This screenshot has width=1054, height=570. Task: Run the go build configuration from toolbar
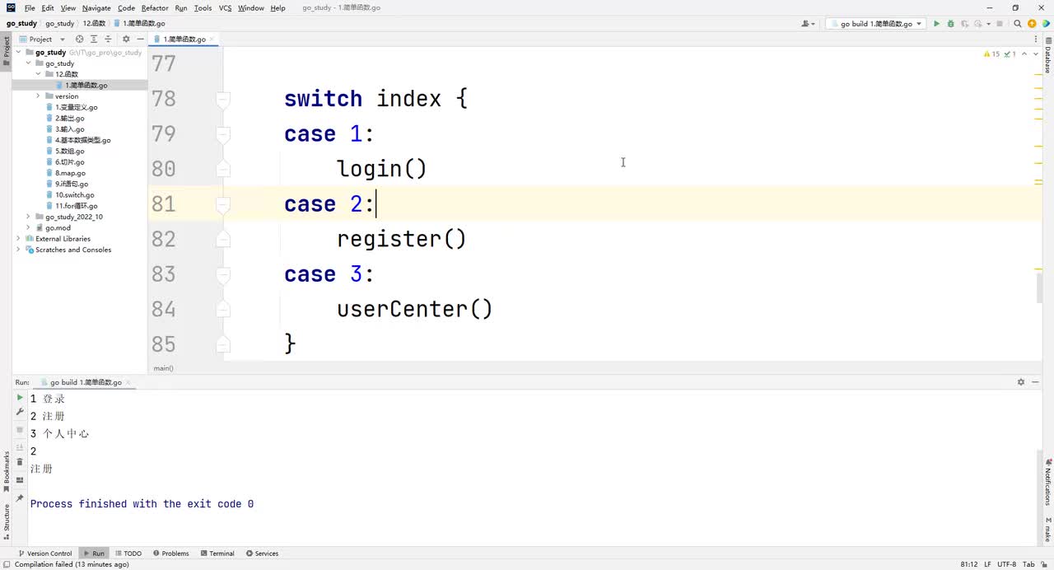pyautogui.click(x=936, y=24)
